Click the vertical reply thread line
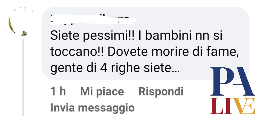 pos(23,77)
